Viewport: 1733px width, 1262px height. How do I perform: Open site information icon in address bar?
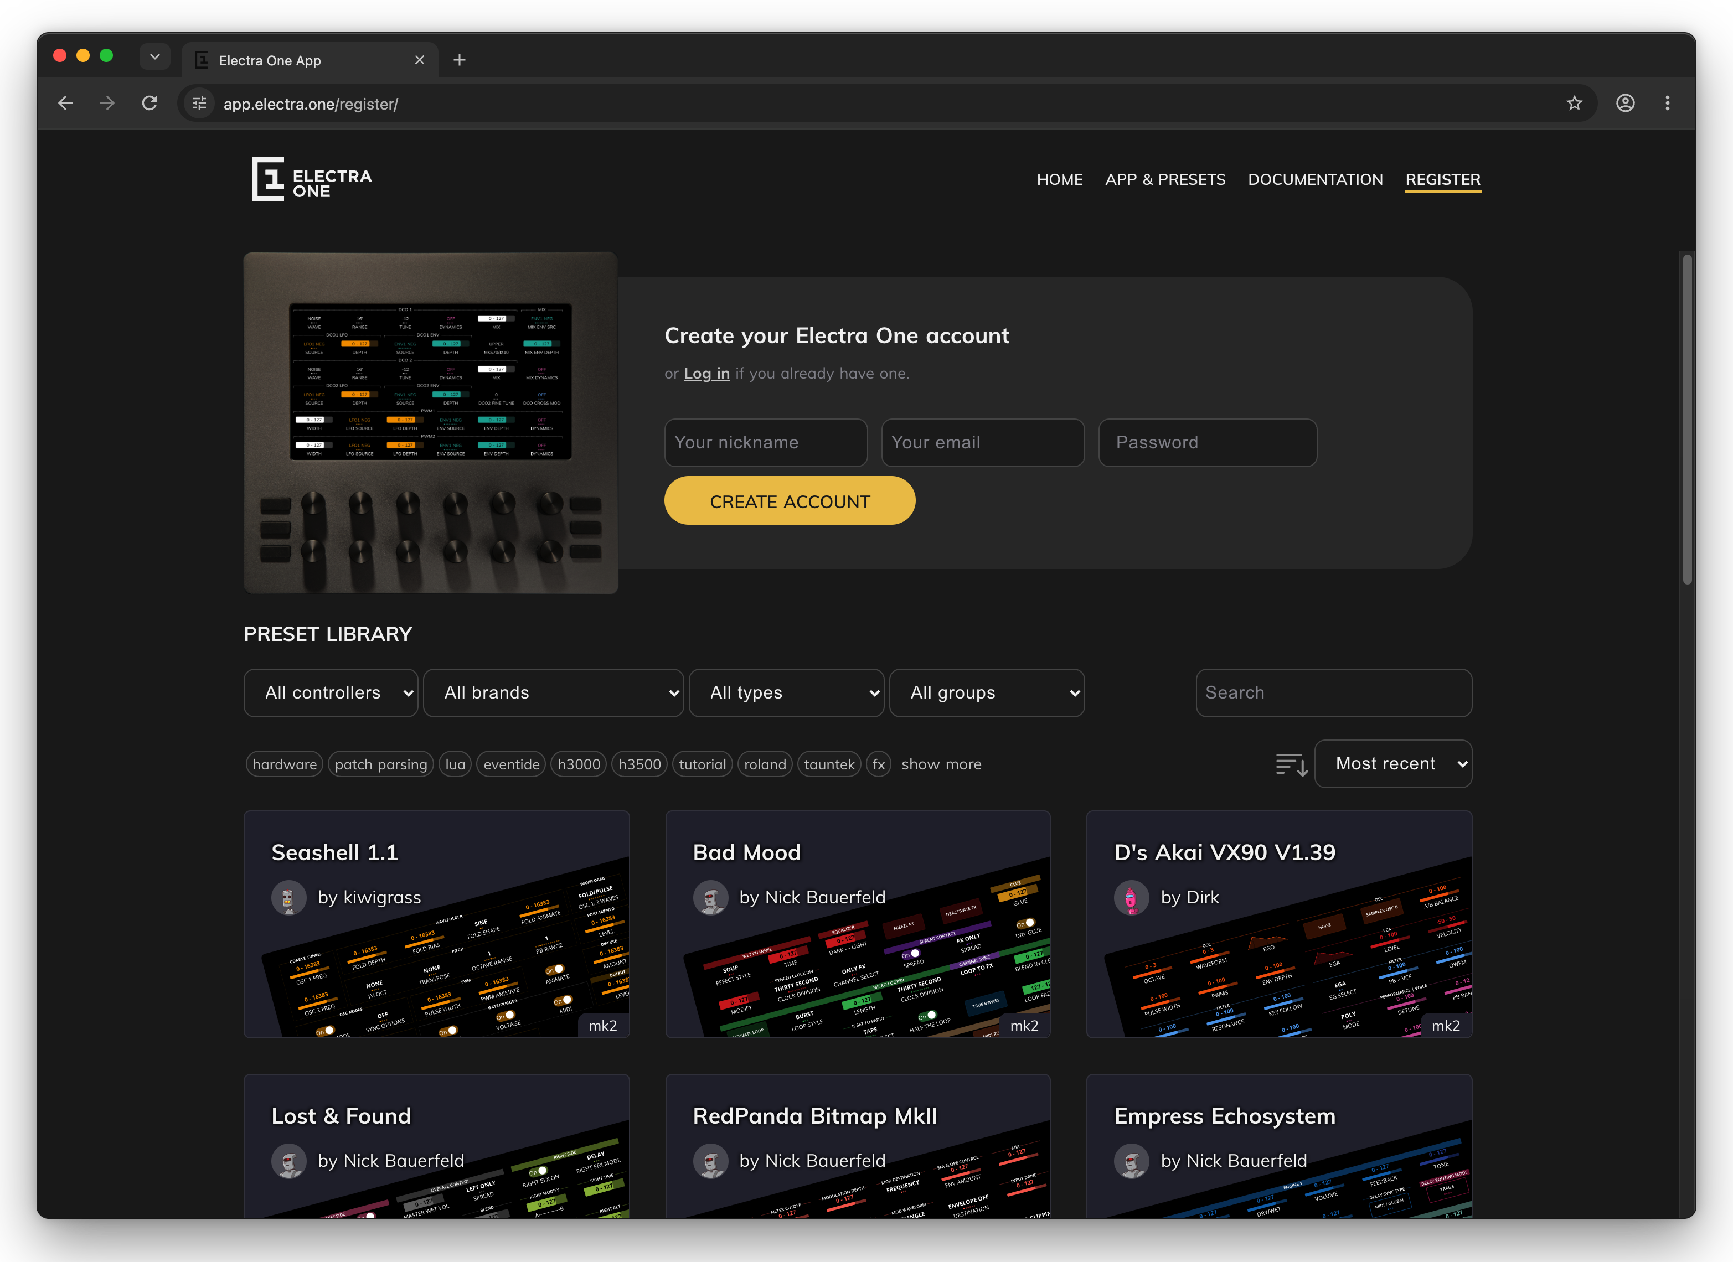(199, 103)
